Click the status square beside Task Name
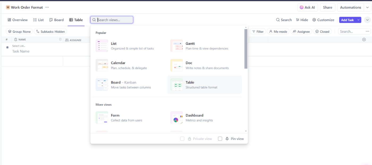 pos(7,47)
